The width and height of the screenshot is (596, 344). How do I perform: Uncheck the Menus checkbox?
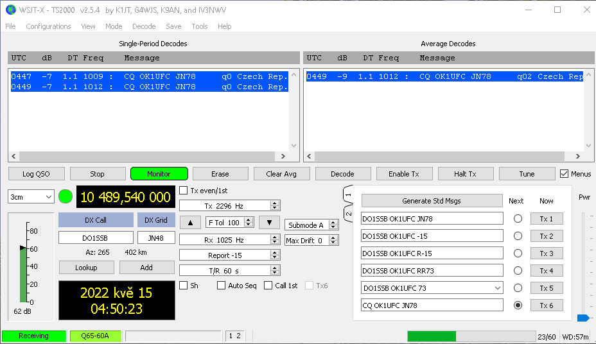pos(564,174)
